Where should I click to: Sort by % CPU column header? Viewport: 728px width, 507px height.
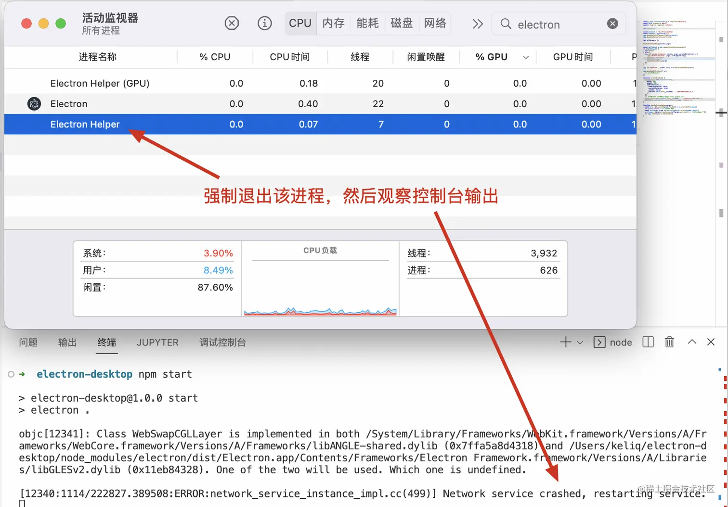coord(215,57)
